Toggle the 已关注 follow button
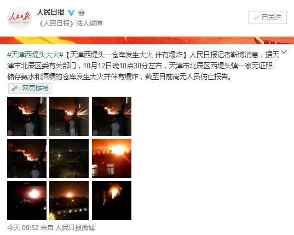The image size is (294, 235). (267, 17)
